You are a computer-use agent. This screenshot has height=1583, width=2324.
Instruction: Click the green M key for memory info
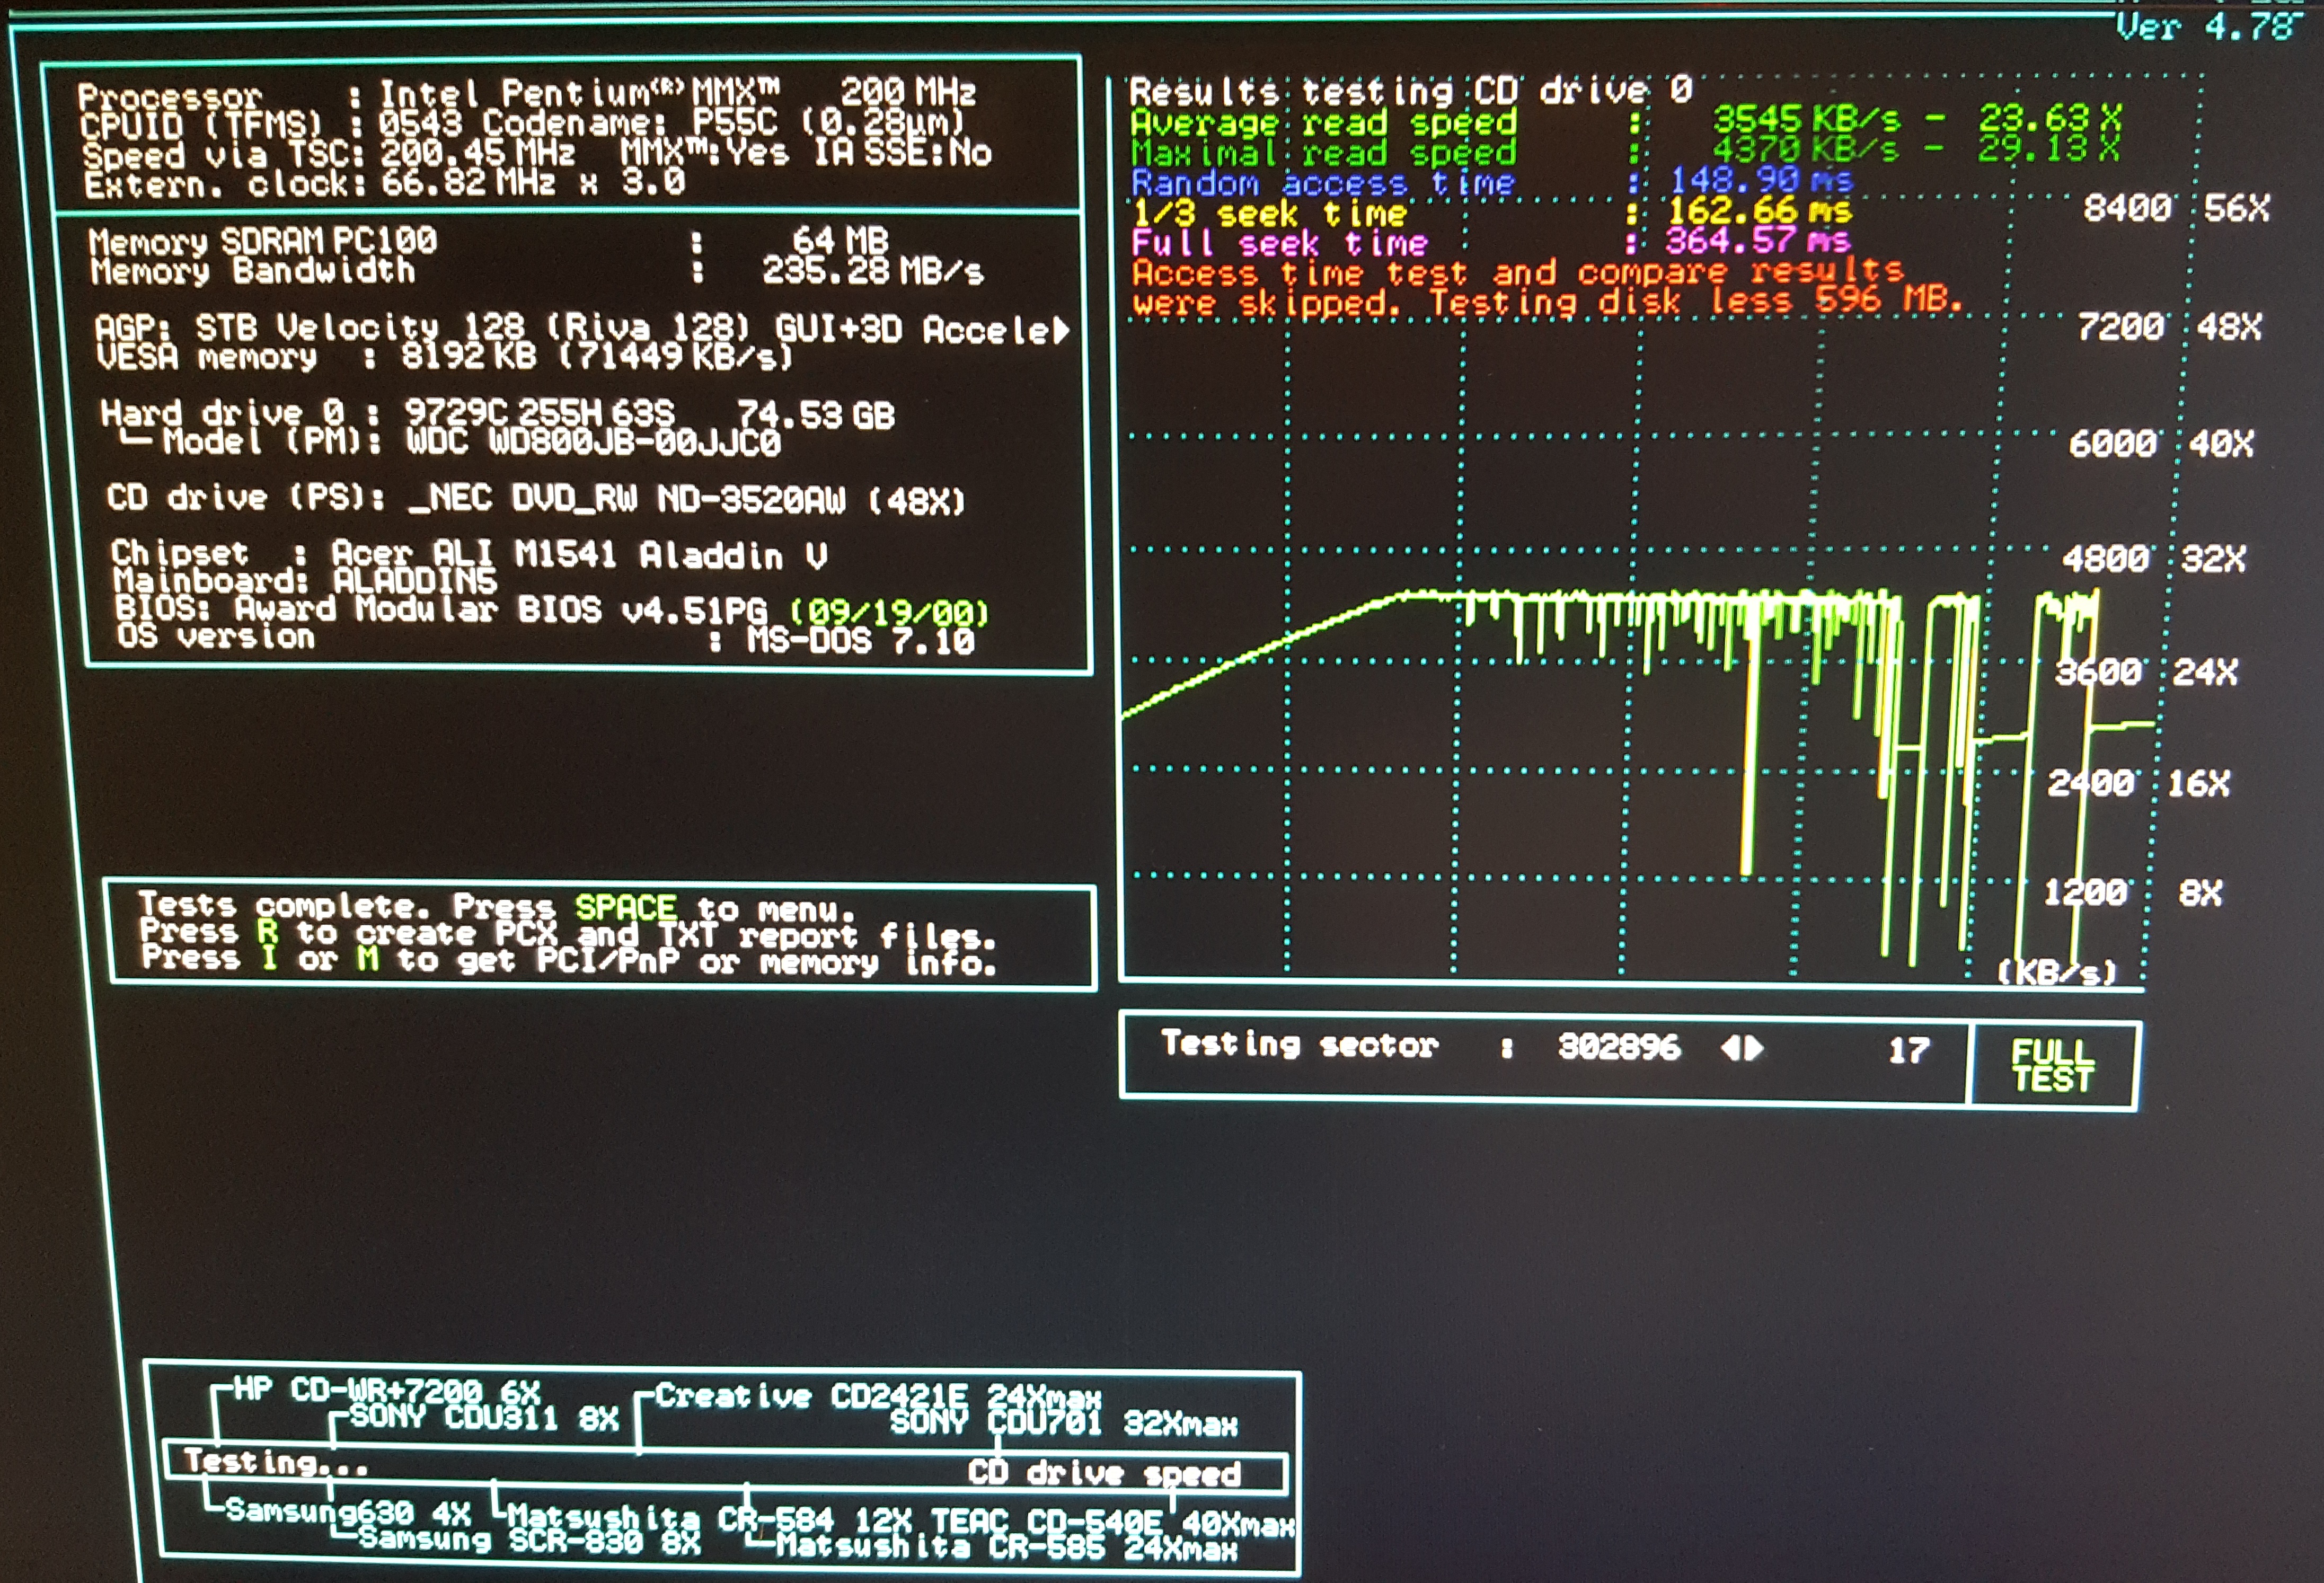click(x=368, y=959)
